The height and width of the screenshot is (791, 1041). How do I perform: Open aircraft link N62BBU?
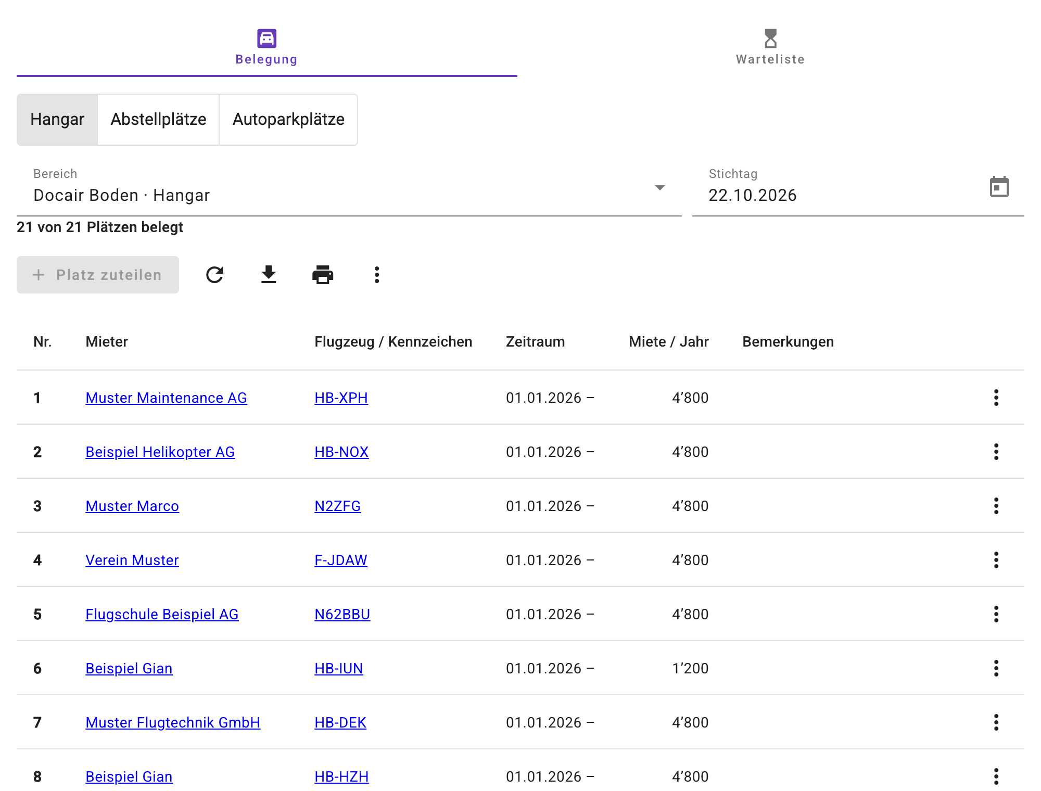[342, 614]
